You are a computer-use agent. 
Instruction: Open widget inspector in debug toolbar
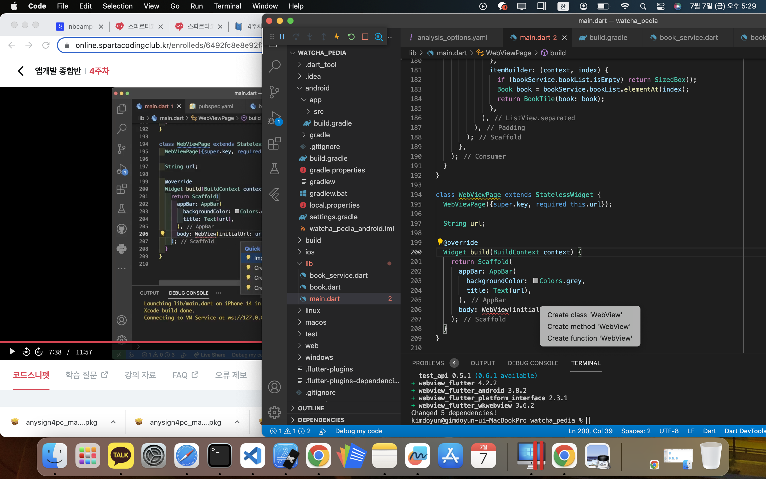click(378, 37)
